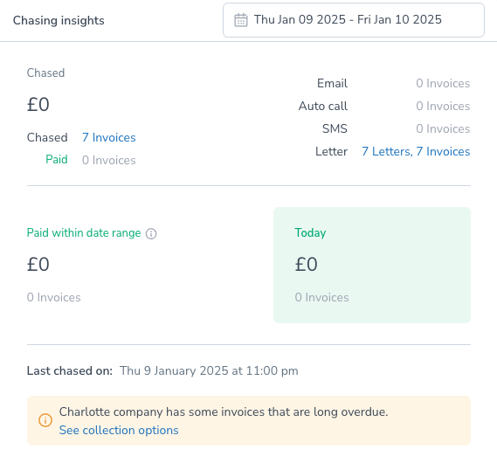The height and width of the screenshot is (470, 497).
Task: Click the Today paid summary card
Action: pyautogui.click(x=372, y=265)
